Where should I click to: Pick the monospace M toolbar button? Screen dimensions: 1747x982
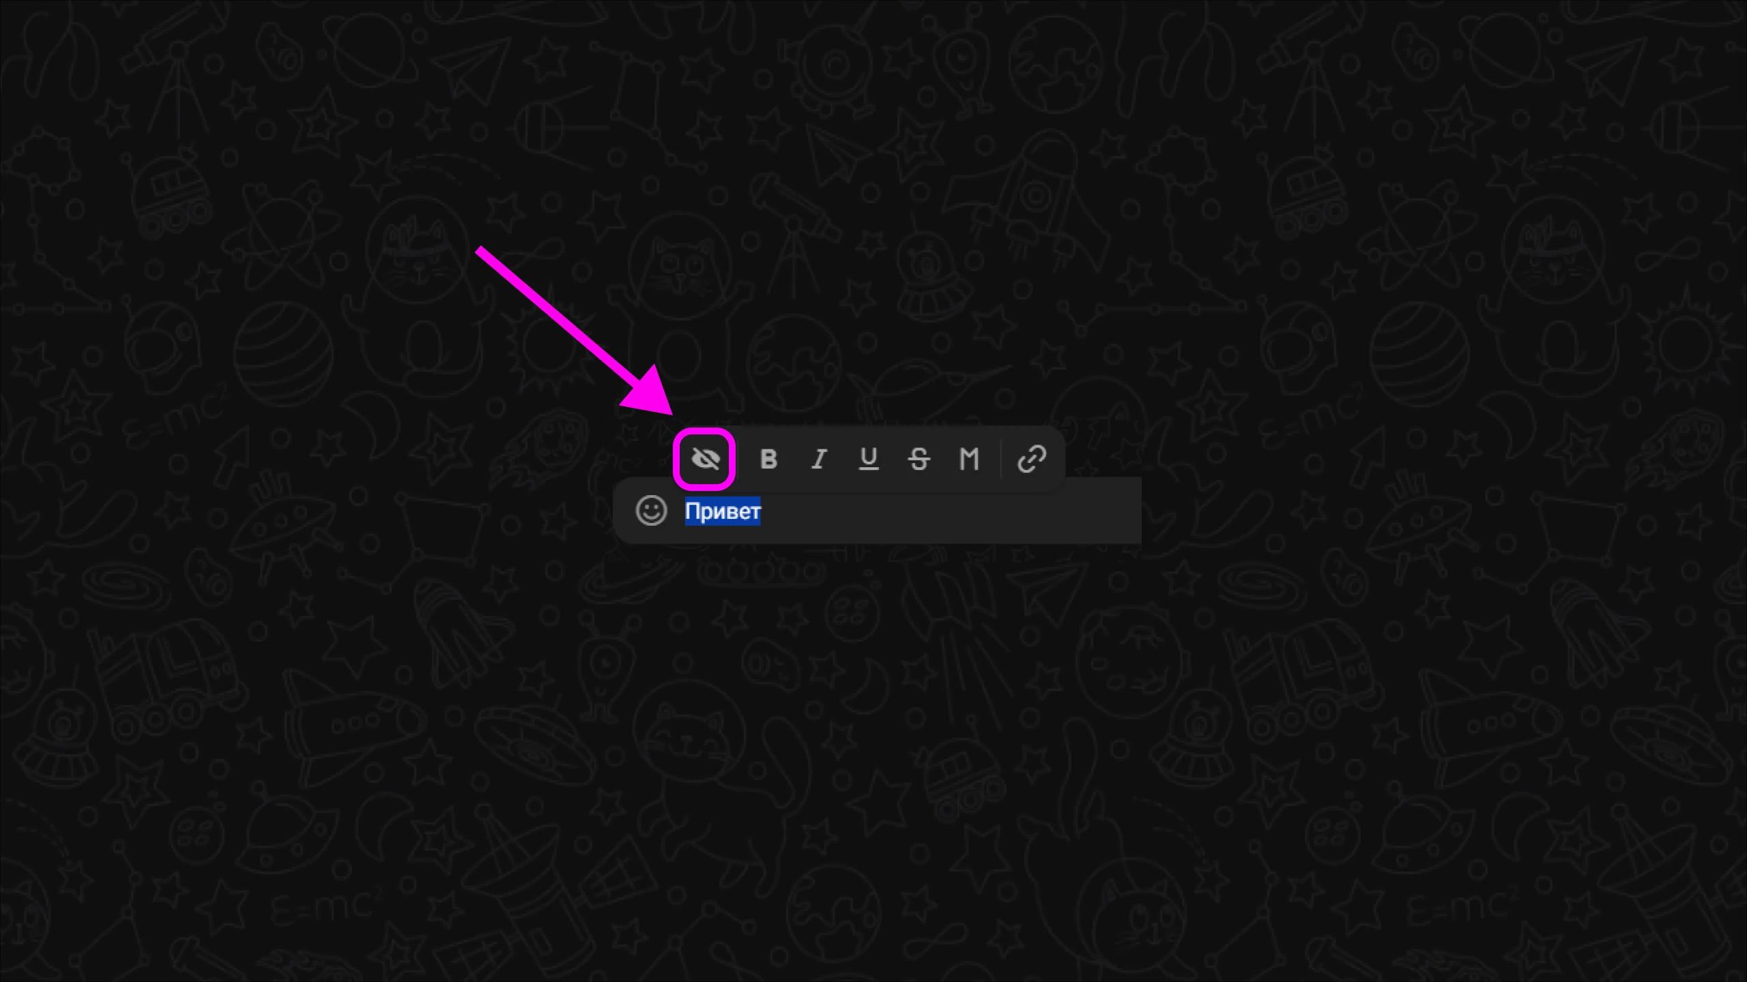coord(969,459)
